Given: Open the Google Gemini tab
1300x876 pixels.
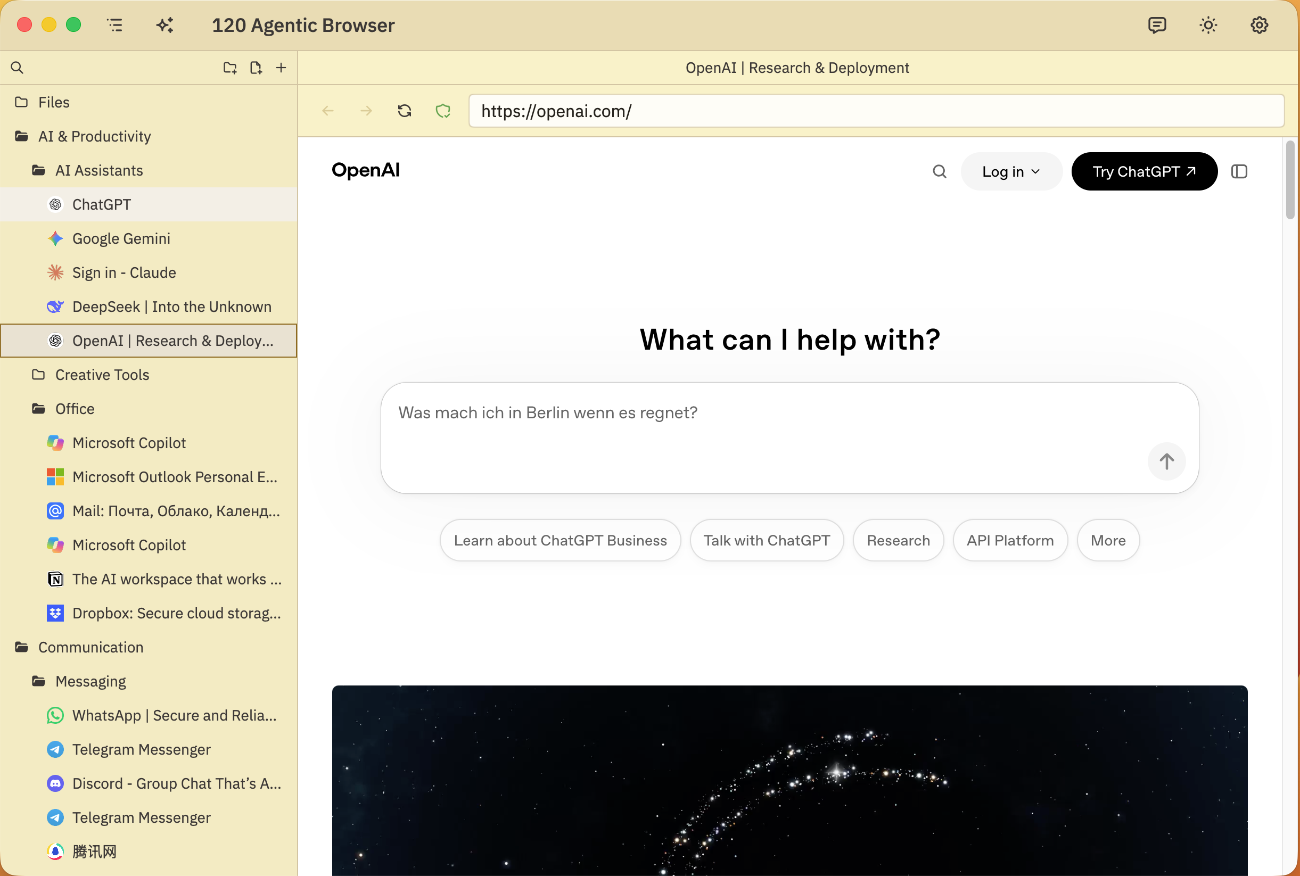Looking at the screenshot, I should coord(149,238).
